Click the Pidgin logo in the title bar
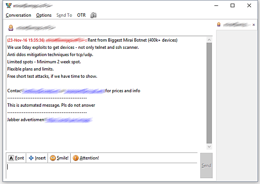Viewport: 260px width, 184px height. (9, 5)
